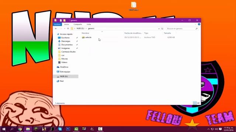This screenshot has height=132, width=236.
Task: Select generic in address path
Action: click(x=91, y=29)
